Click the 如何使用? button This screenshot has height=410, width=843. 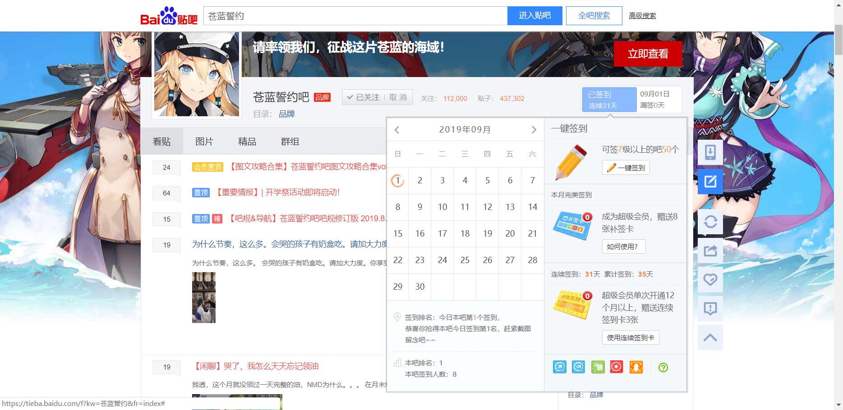(624, 246)
